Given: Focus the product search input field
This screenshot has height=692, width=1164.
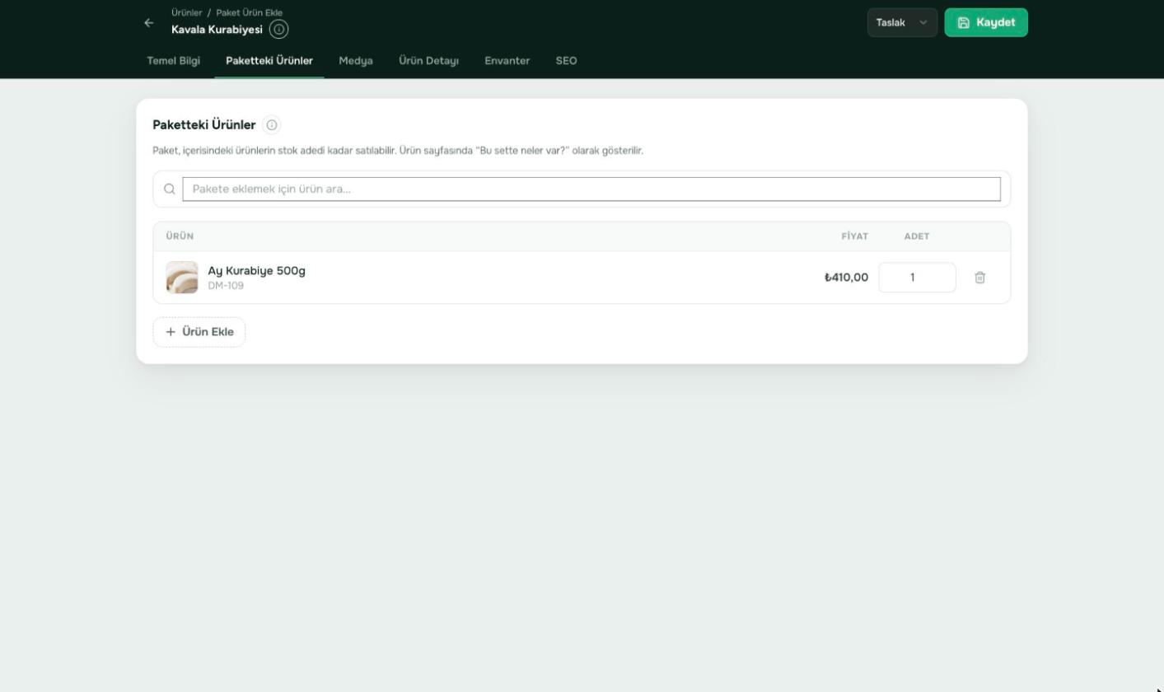Looking at the screenshot, I should click(591, 189).
